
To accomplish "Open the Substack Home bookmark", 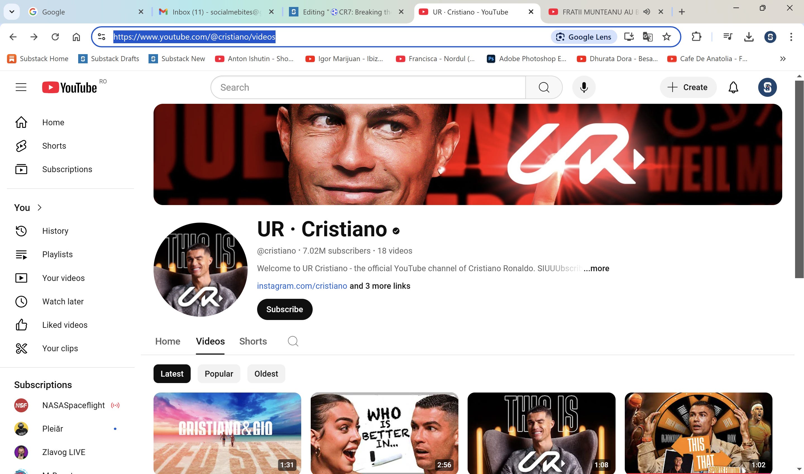I will point(38,59).
